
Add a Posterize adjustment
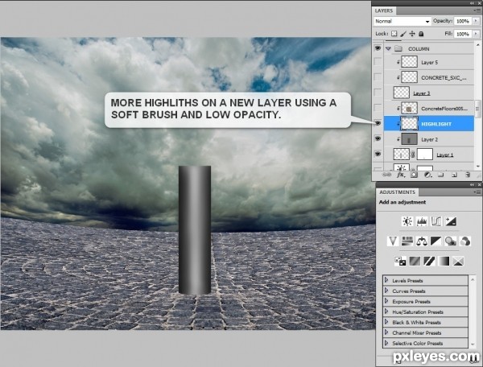coord(415,261)
